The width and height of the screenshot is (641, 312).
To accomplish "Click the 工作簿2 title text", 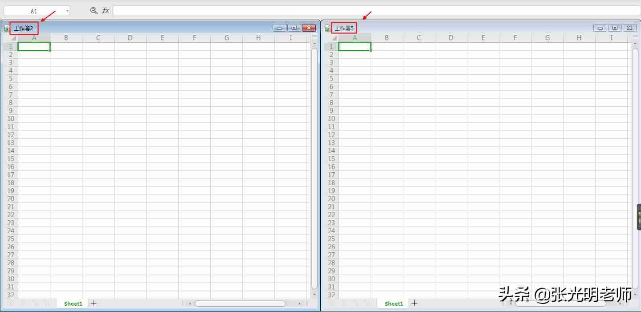I will [x=24, y=28].
